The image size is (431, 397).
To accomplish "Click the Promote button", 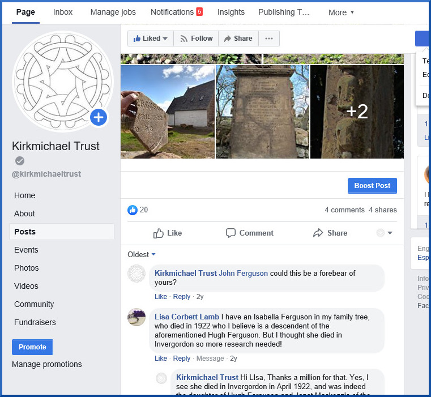I will pos(32,347).
